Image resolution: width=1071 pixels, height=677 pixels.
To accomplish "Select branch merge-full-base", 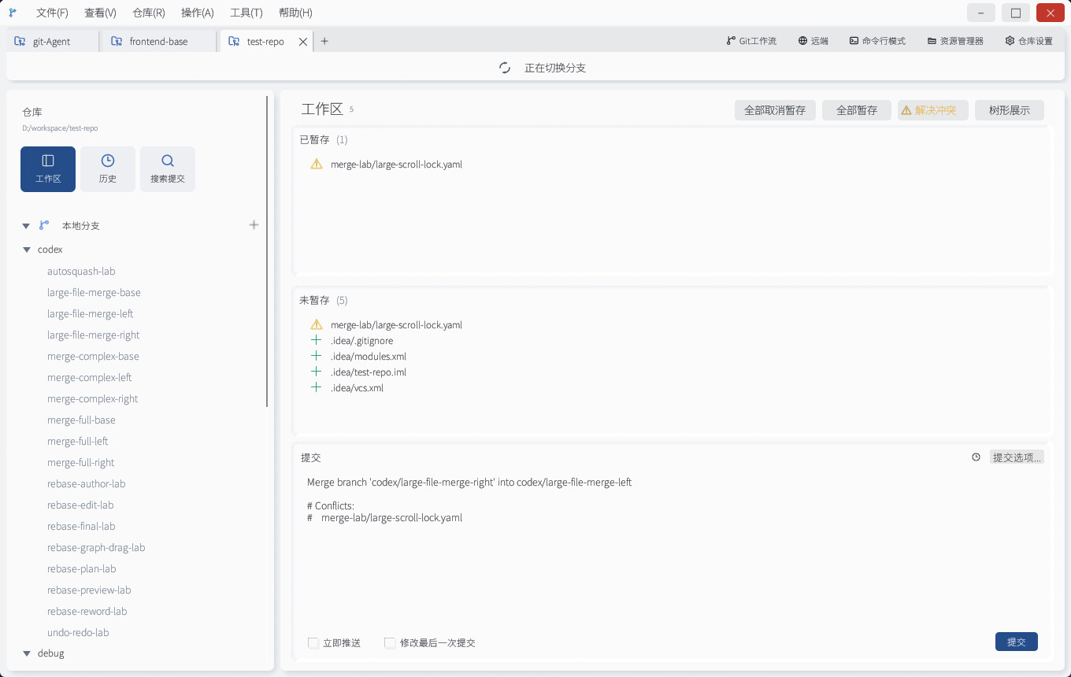I will tap(81, 420).
